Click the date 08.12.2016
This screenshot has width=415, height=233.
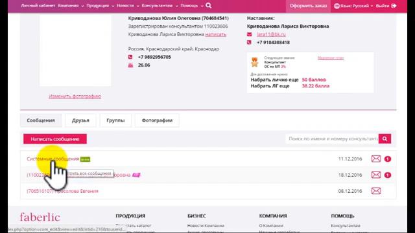coord(350,191)
